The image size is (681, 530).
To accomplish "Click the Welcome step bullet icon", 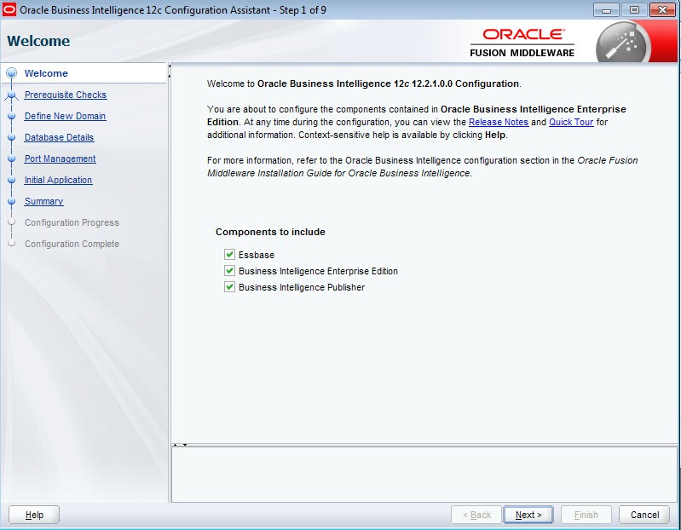I will click(12, 73).
